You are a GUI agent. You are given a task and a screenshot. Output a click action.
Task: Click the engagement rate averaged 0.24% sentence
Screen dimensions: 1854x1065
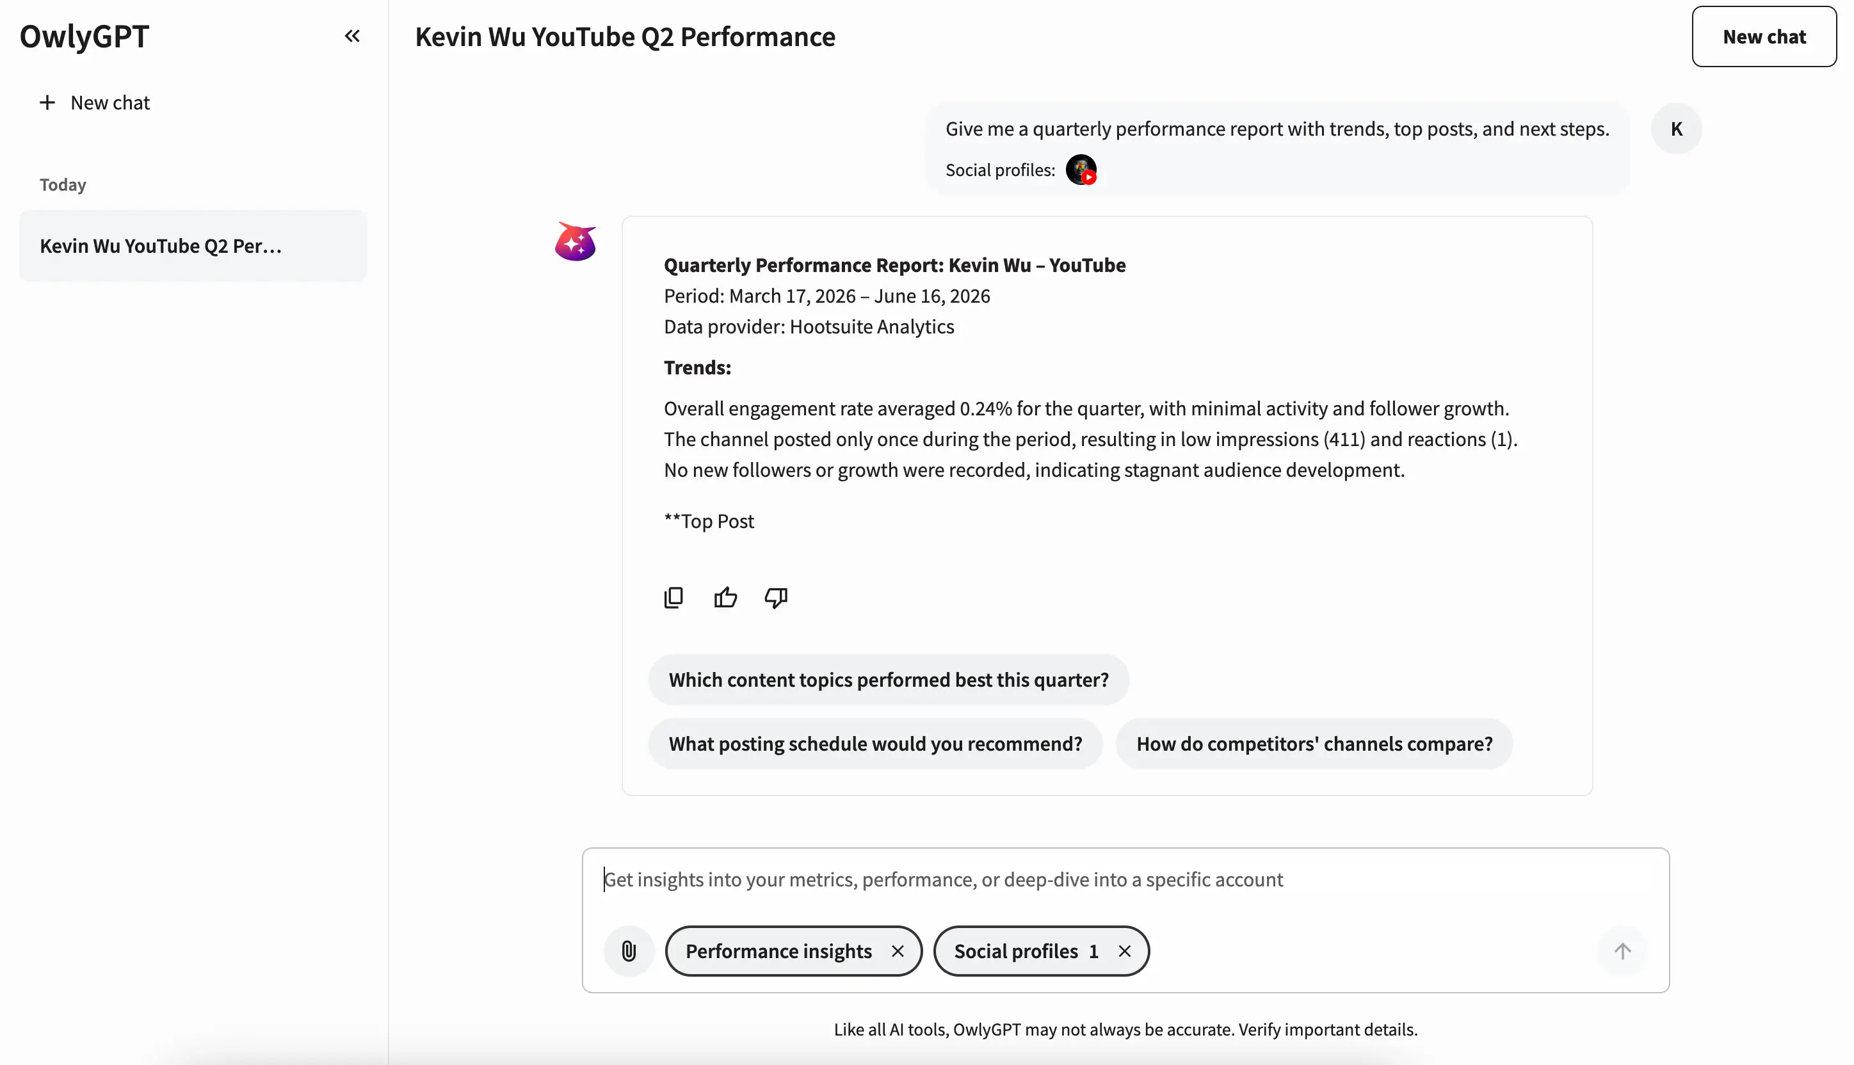(x=1086, y=408)
